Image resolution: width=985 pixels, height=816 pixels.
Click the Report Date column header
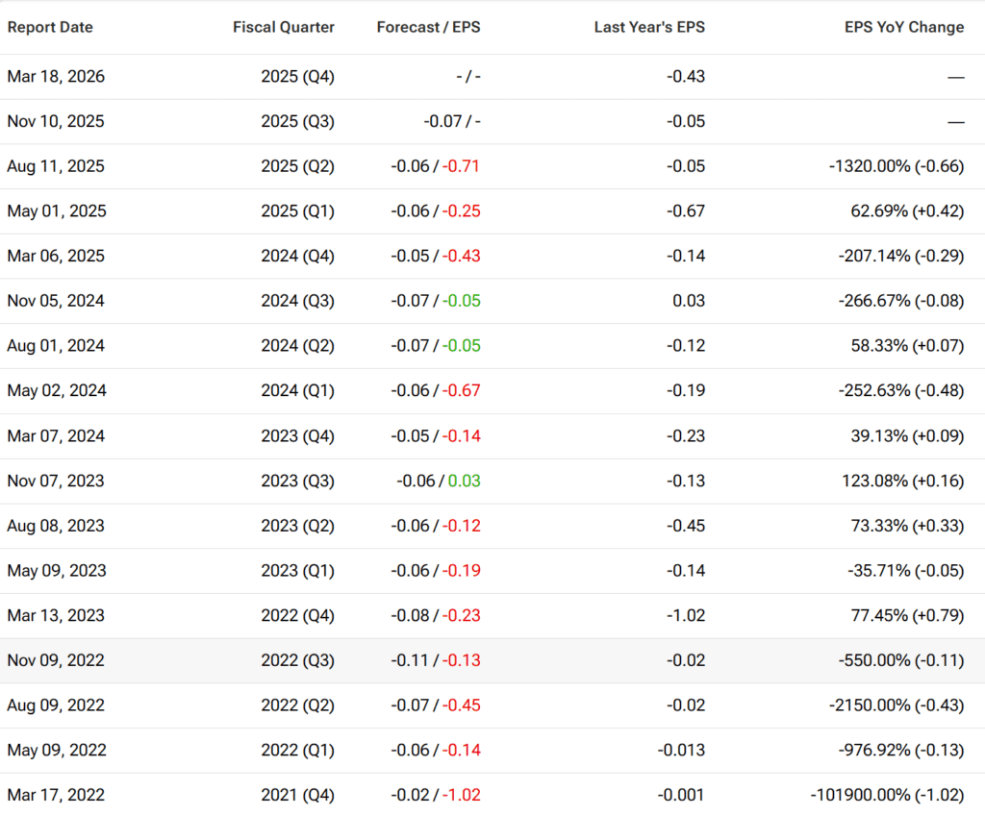coord(50,27)
